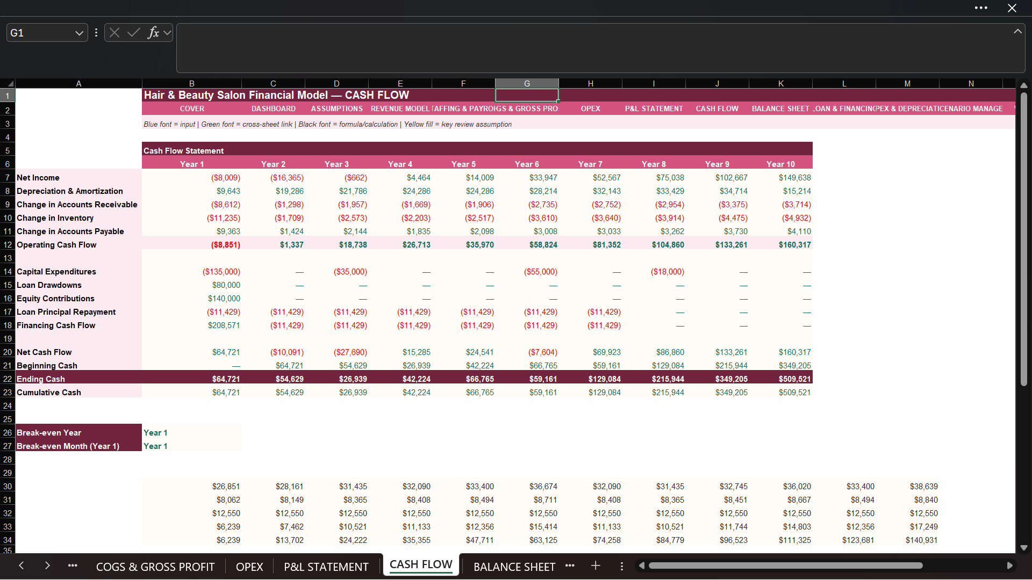Image resolution: width=1032 pixels, height=580 pixels.
Task: Click the Enter formula checkmark icon
Action: [x=134, y=33]
